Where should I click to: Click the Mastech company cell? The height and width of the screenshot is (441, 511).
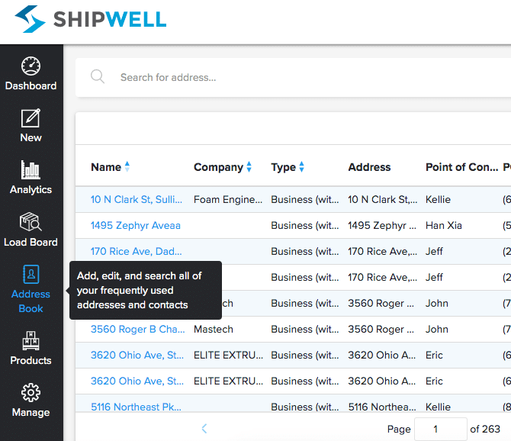pos(214,329)
